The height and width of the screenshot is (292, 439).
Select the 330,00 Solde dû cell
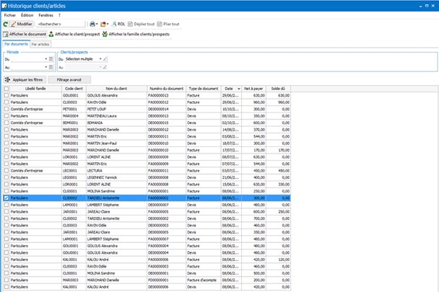point(278,185)
